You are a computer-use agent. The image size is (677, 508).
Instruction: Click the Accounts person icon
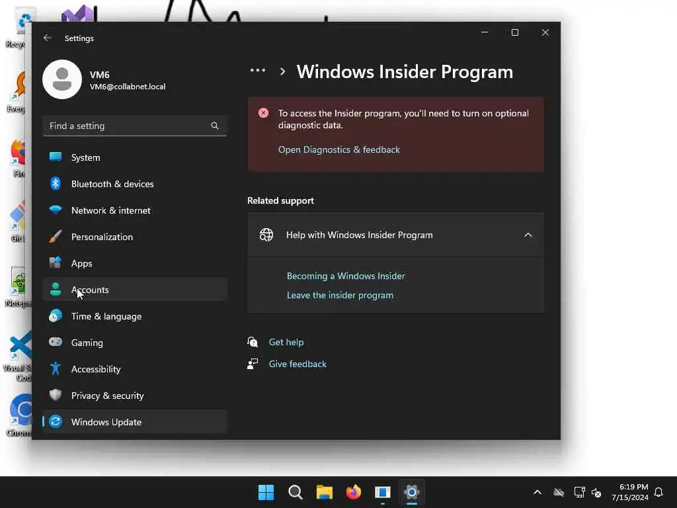tap(56, 290)
